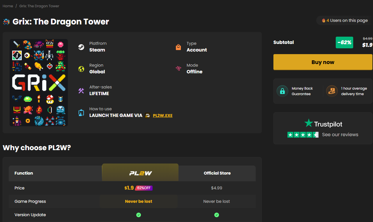Click the Offline mode value
The height and width of the screenshot is (222, 373).
point(195,72)
